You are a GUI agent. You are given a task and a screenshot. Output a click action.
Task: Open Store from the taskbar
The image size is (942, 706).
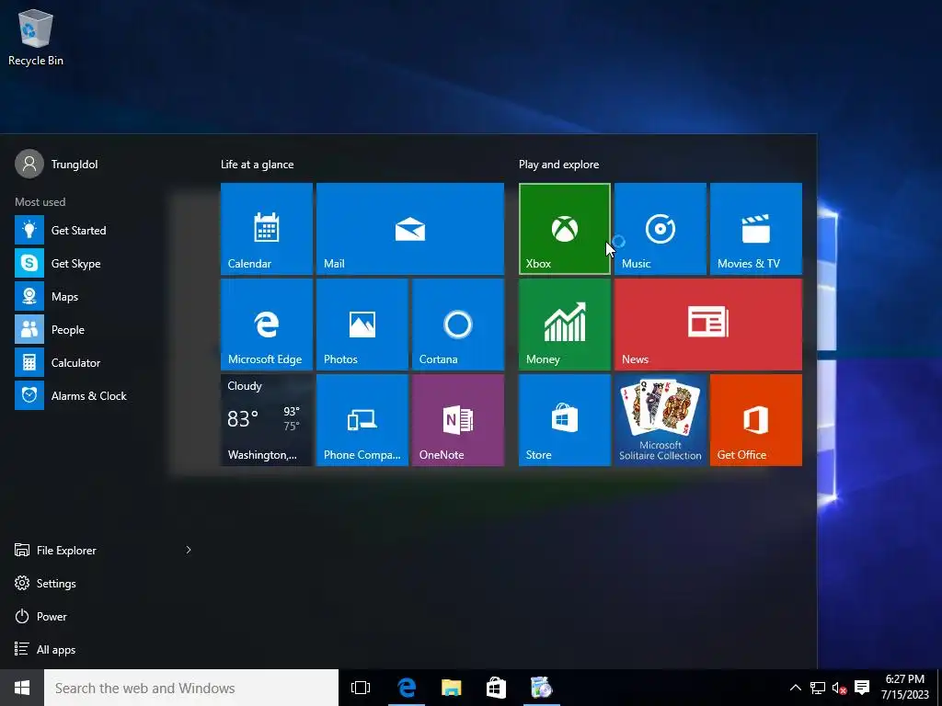tap(496, 688)
